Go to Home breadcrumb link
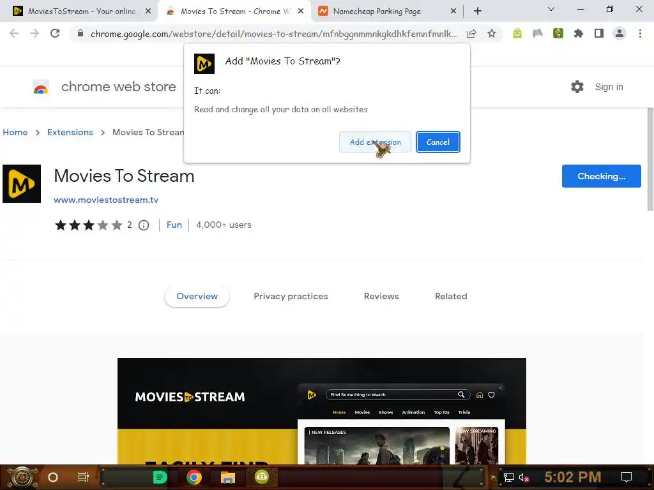 (x=15, y=132)
